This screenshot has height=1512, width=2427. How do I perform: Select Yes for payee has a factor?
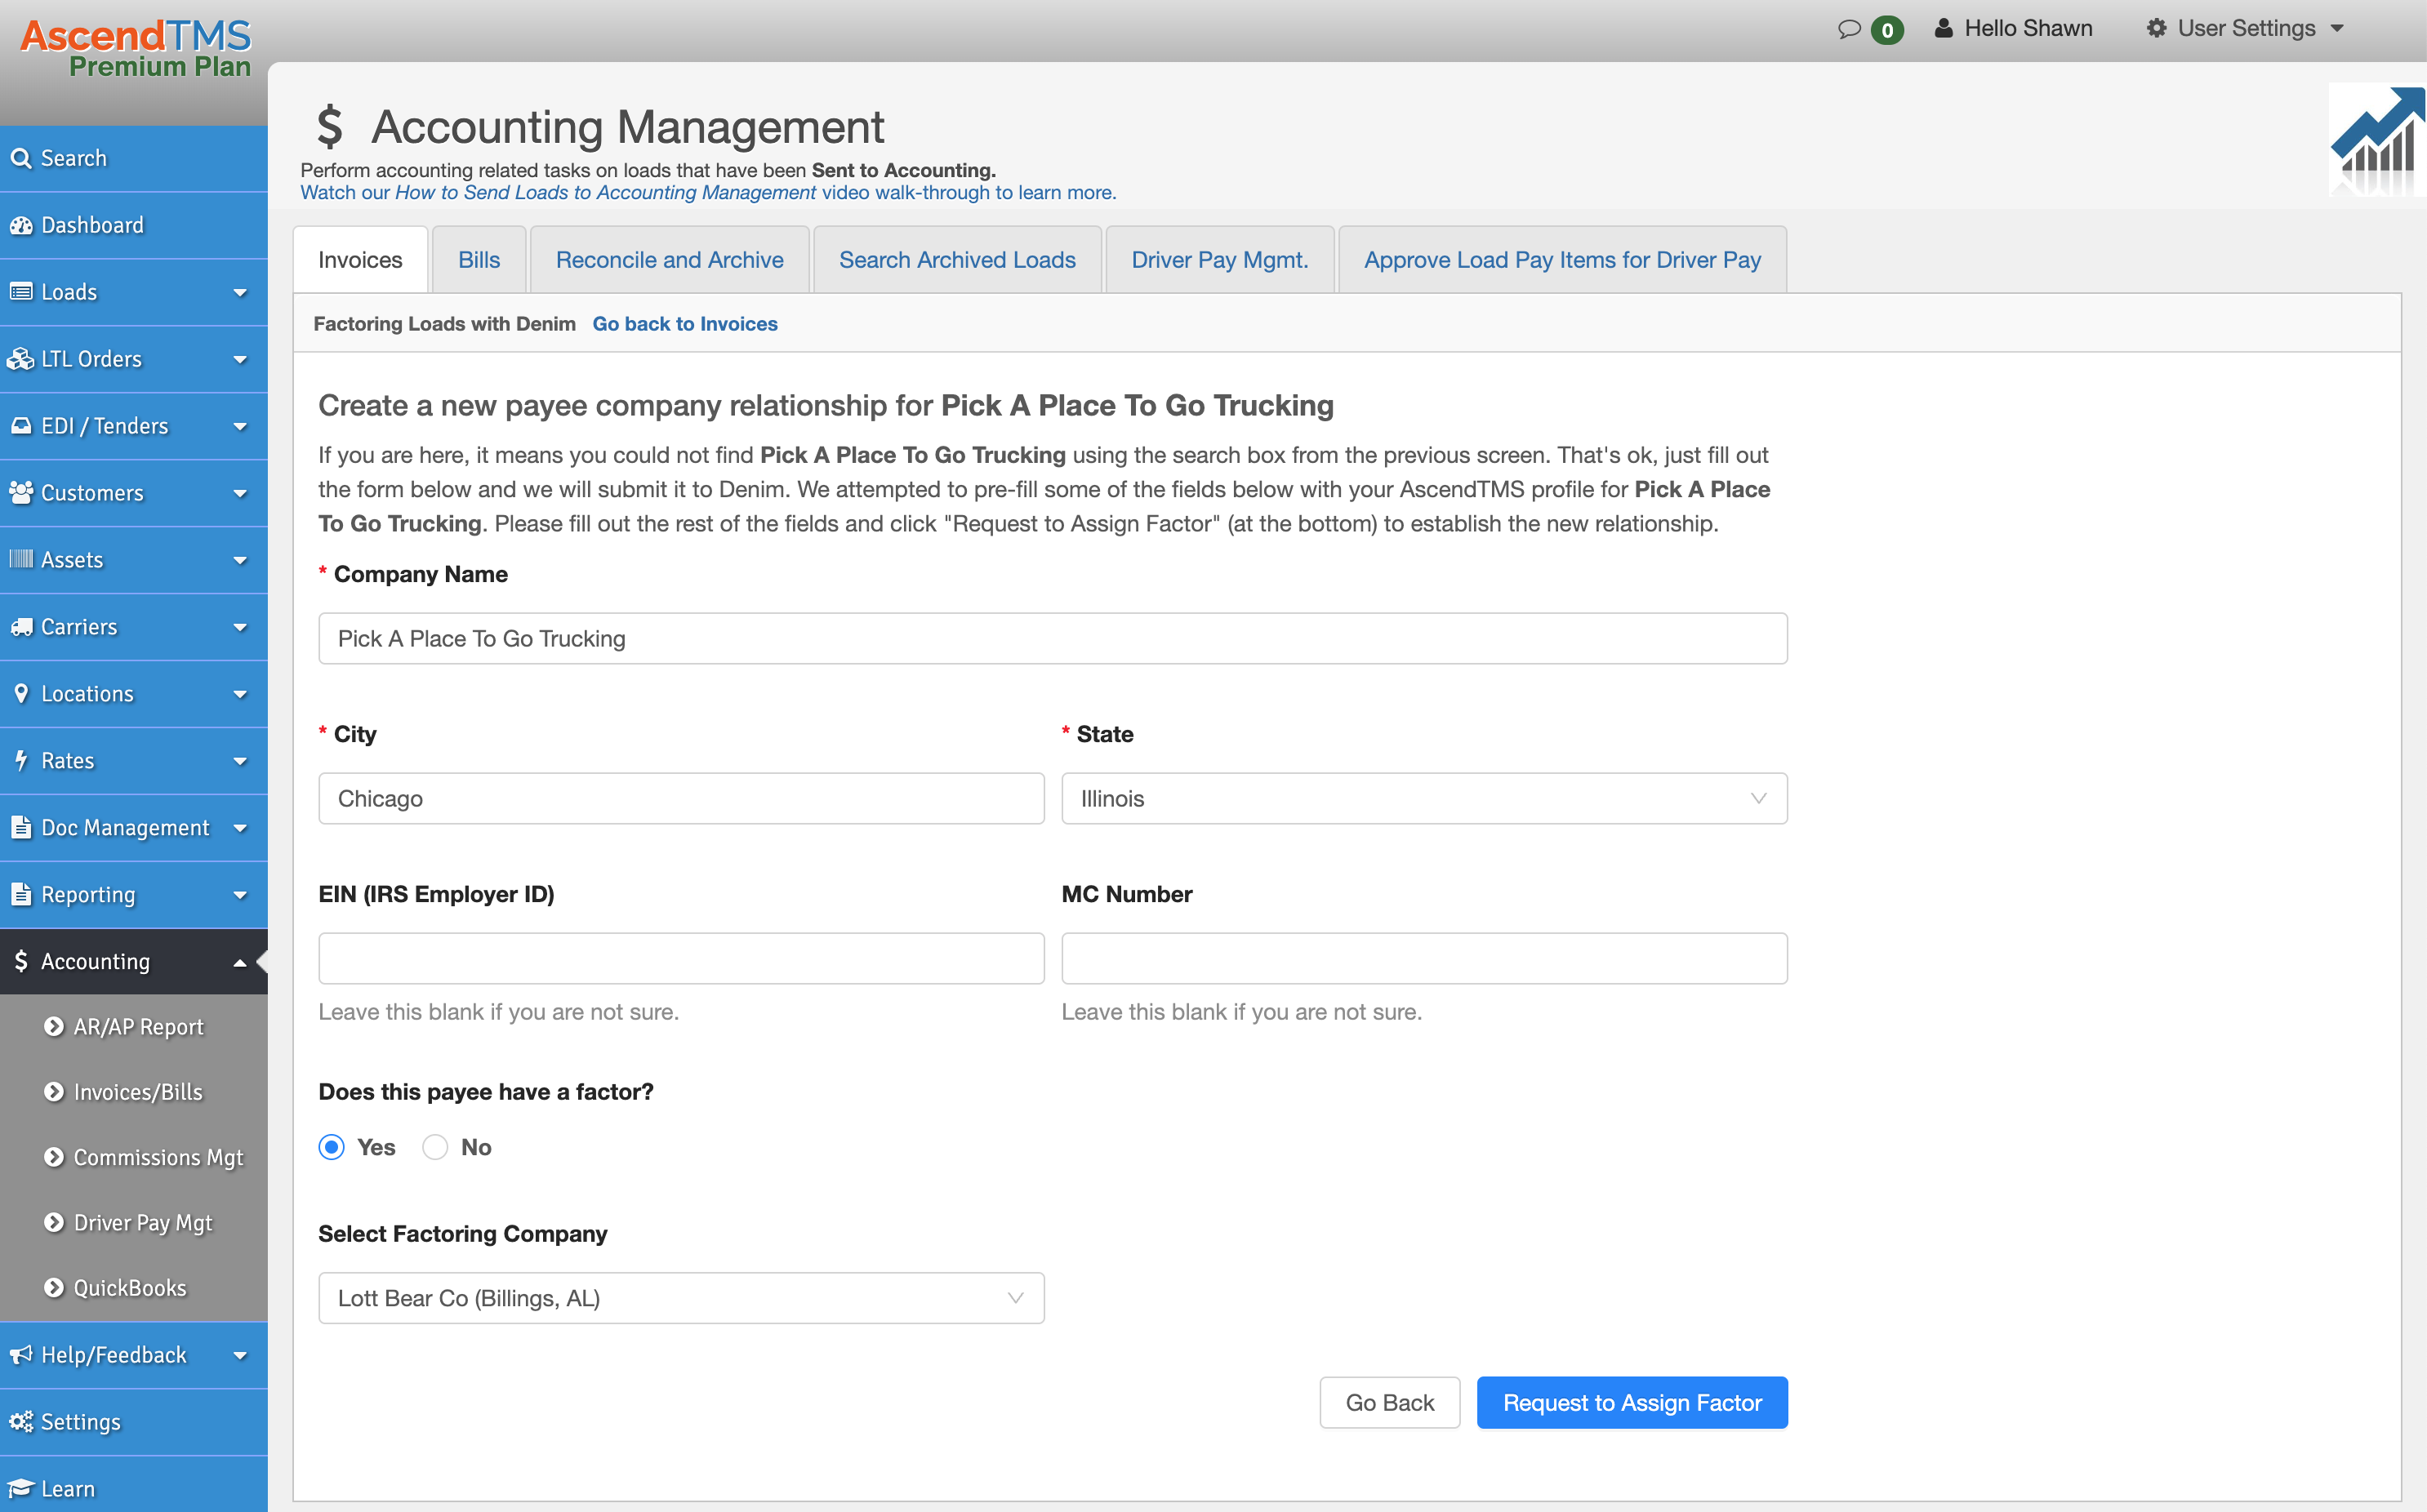pos(332,1147)
